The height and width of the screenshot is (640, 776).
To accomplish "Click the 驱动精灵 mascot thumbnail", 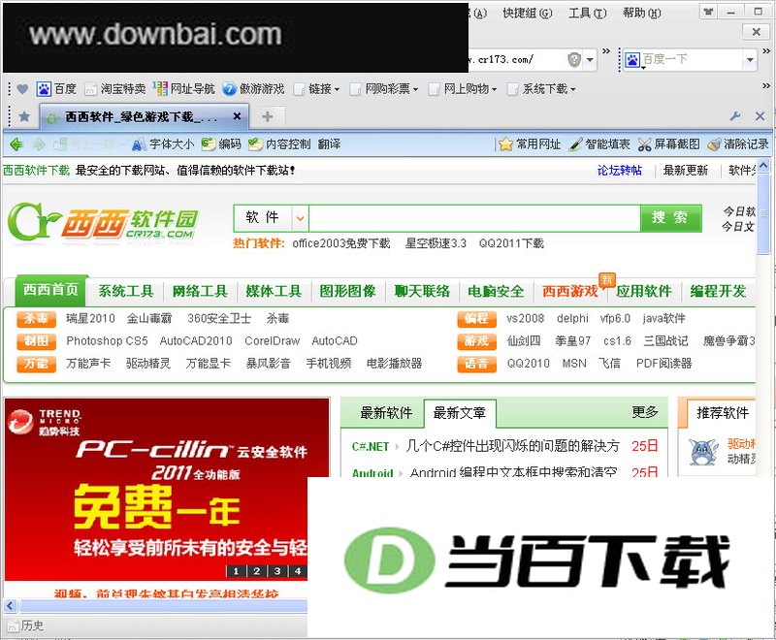I will (x=702, y=452).
